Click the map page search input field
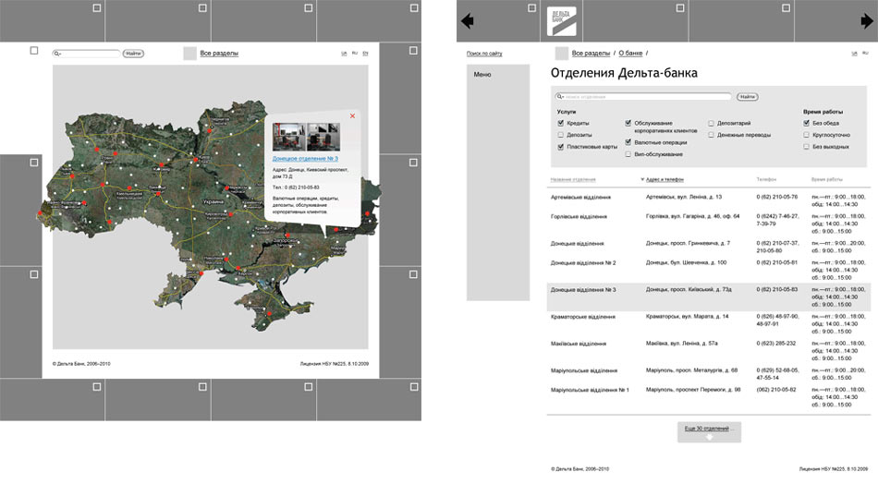878x484 pixels. click(x=90, y=54)
